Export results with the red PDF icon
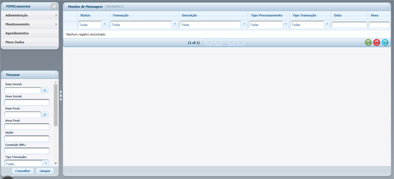 tap(377, 43)
